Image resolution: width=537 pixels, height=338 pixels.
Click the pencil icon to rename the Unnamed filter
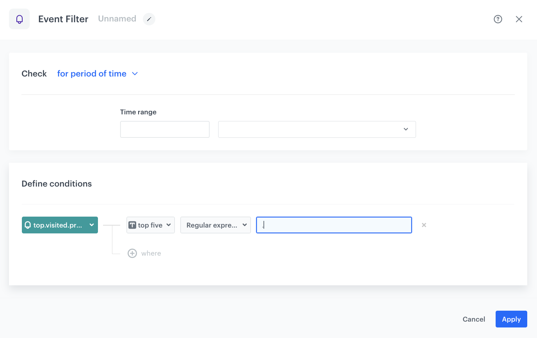(x=149, y=19)
